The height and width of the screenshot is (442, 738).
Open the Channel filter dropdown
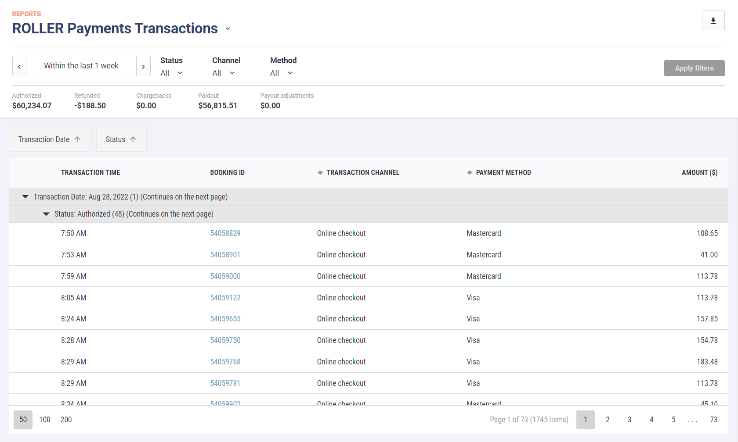pos(223,73)
